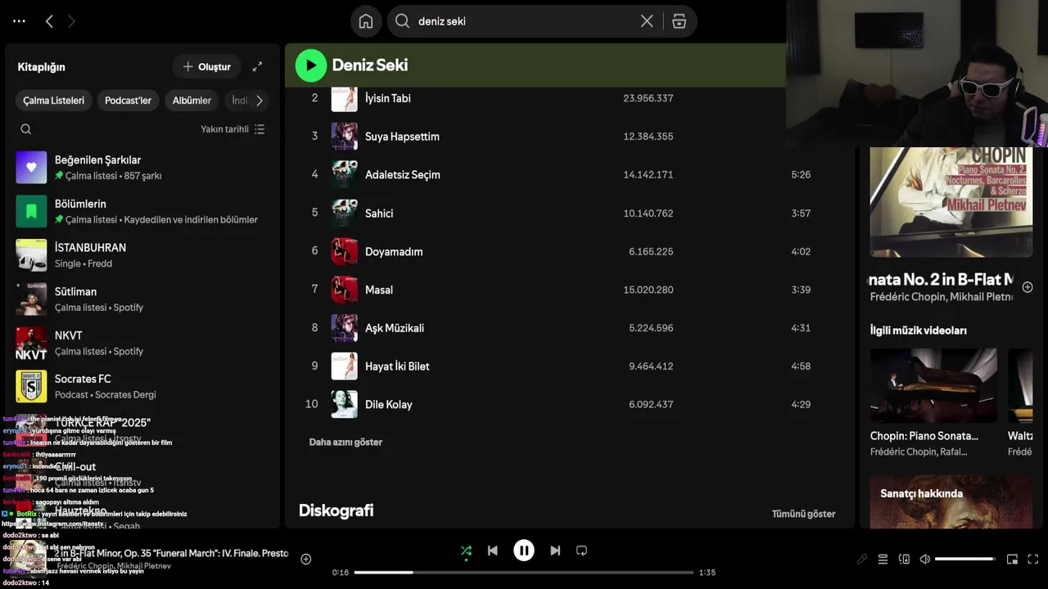This screenshot has height=589, width=1048.
Task: Enter full screen with the player bar icon
Action: 1032,560
